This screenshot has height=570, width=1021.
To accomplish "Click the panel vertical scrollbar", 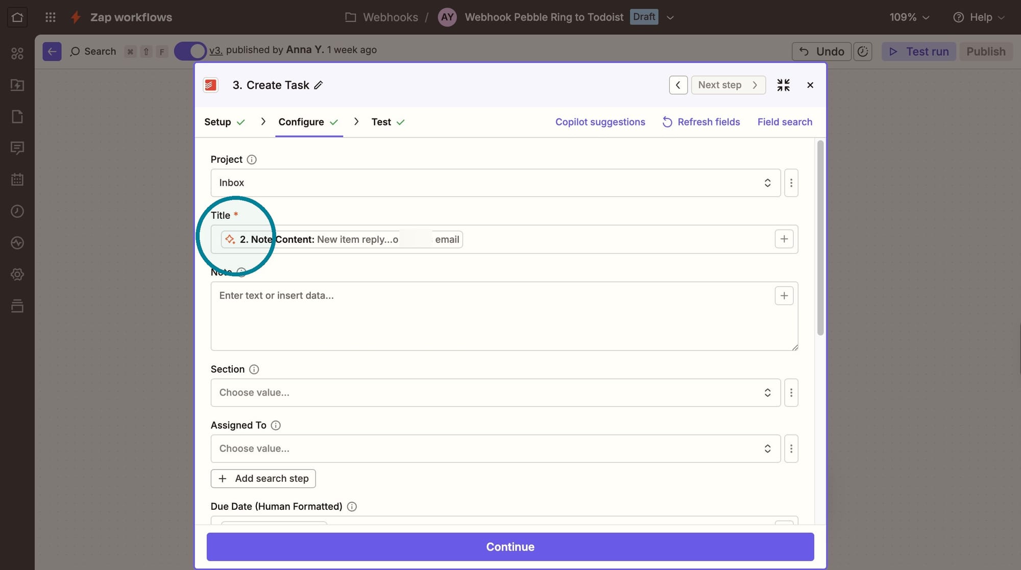I will pyautogui.click(x=820, y=238).
